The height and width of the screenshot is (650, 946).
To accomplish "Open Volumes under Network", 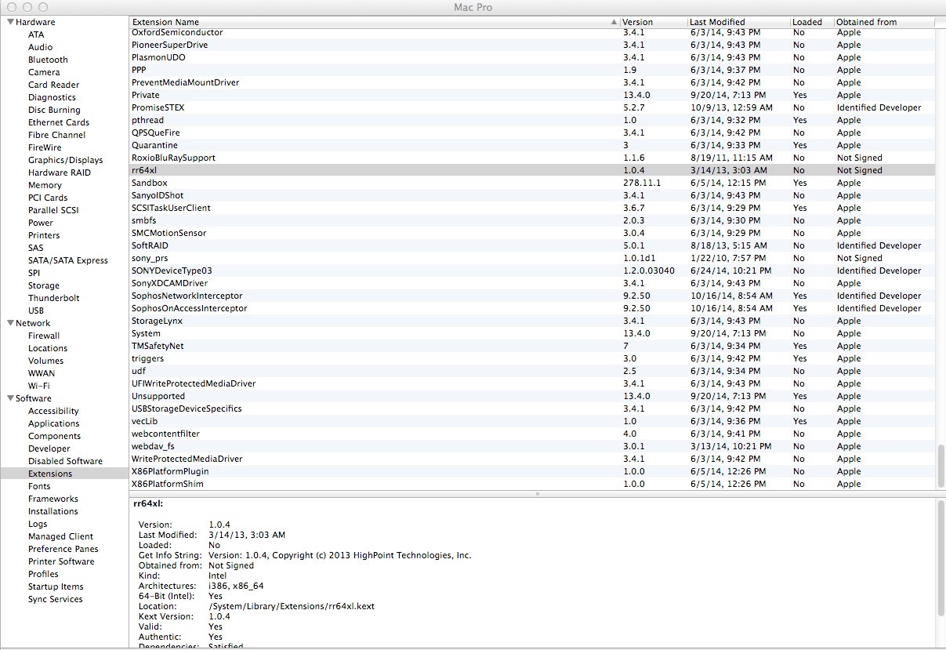I will [x=46, y=361].
